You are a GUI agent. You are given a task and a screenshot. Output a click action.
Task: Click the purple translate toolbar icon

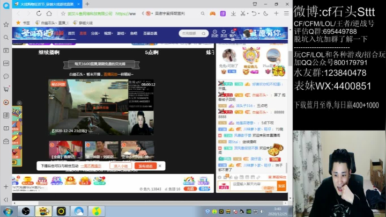(x=223, y=13)
